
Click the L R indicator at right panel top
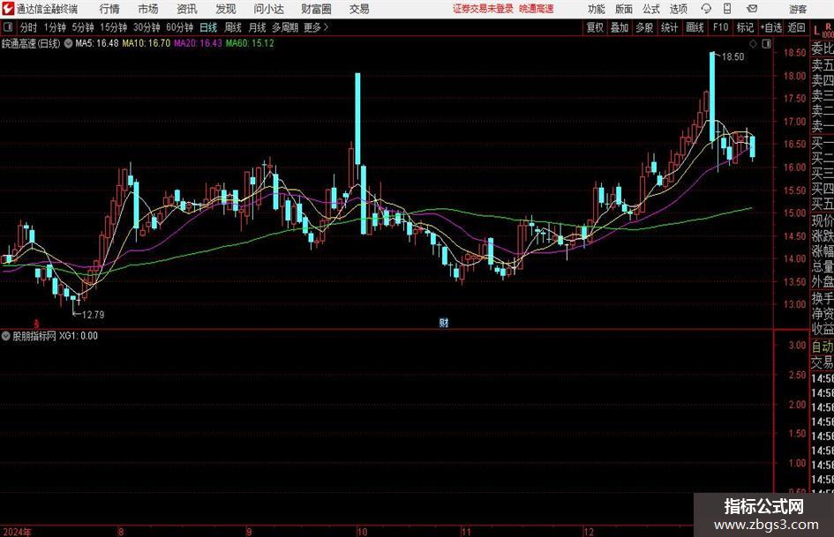point(823,30)
